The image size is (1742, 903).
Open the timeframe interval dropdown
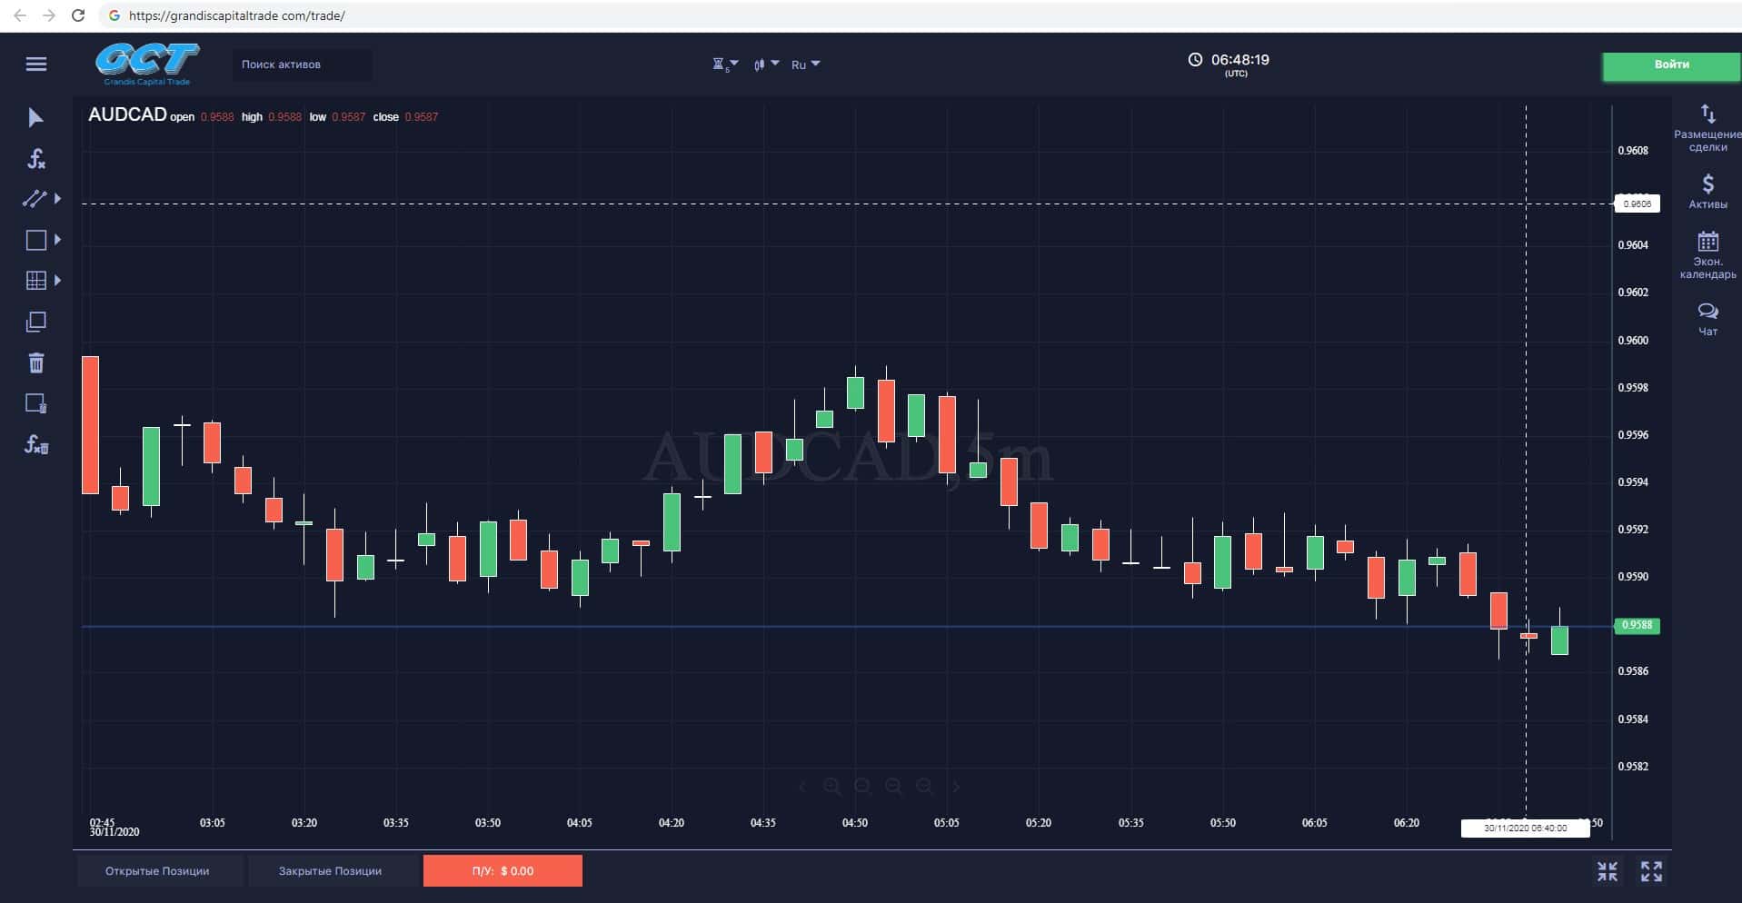click(724, 64)
